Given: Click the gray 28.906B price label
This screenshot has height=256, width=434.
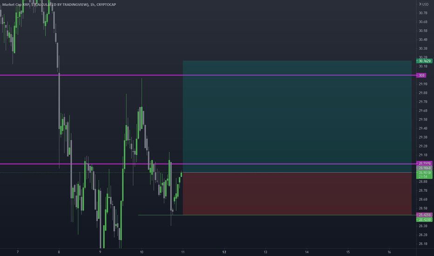Looking at the screenshot, I should tap(424, 168).
